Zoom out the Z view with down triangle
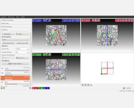The image size is (134, 108). point(73,21)
